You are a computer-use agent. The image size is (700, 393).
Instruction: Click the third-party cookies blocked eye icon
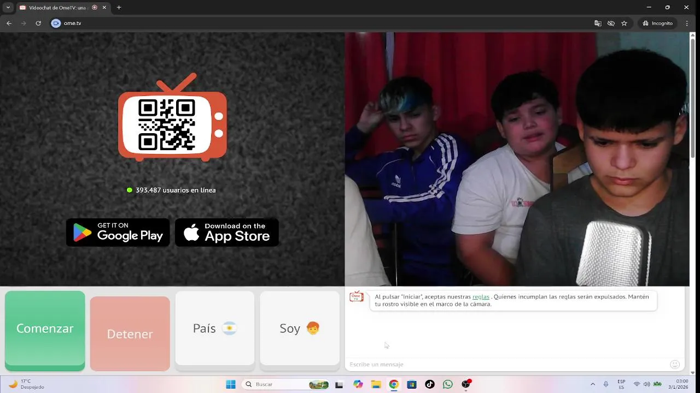611,23
